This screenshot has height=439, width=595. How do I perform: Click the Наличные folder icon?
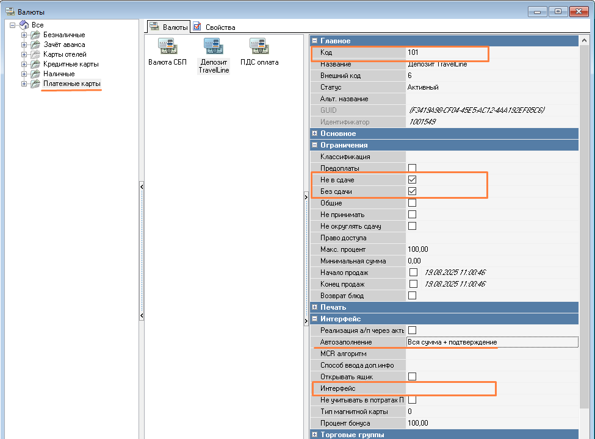pyautogui.click(x=35, y=74)
